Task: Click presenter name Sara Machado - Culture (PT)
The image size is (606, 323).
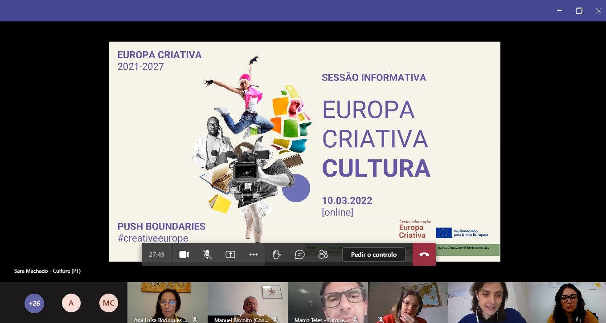Action: (47, 271)
